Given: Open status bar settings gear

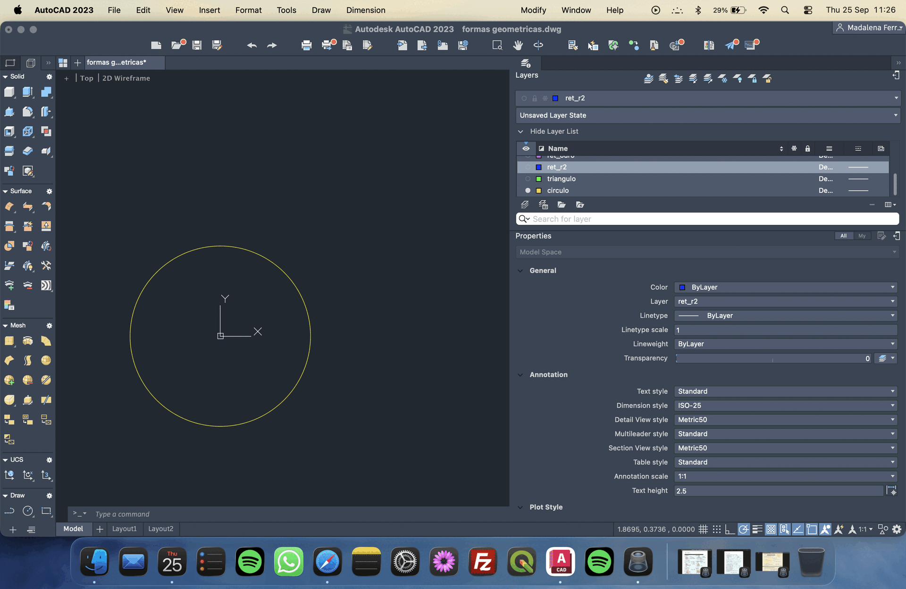Looking at the screenshot, I should [x=897, y=529].
